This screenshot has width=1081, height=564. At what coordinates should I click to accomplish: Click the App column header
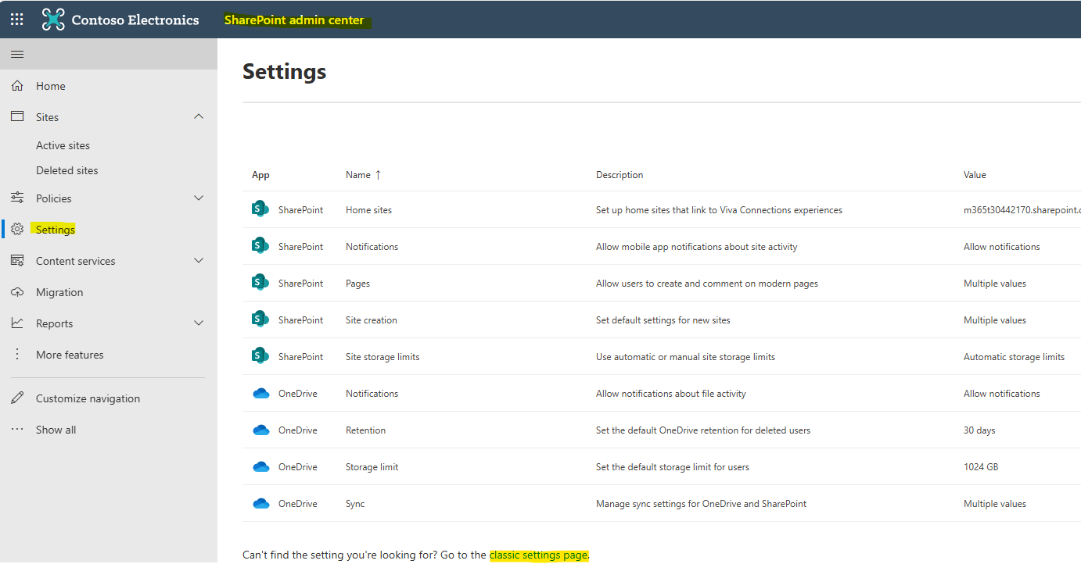pos(260,175)
